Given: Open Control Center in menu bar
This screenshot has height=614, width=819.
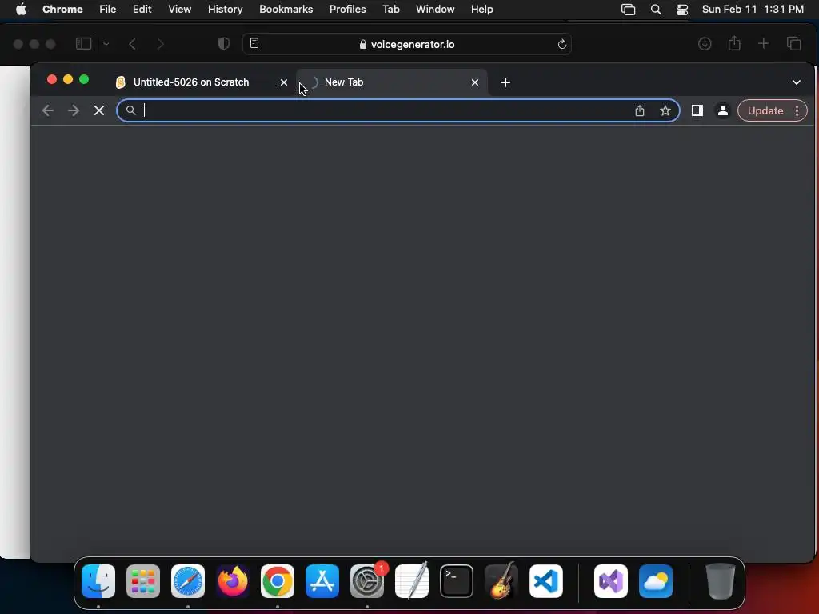Looking at the screenshot, I should click(x=681, y=10).
